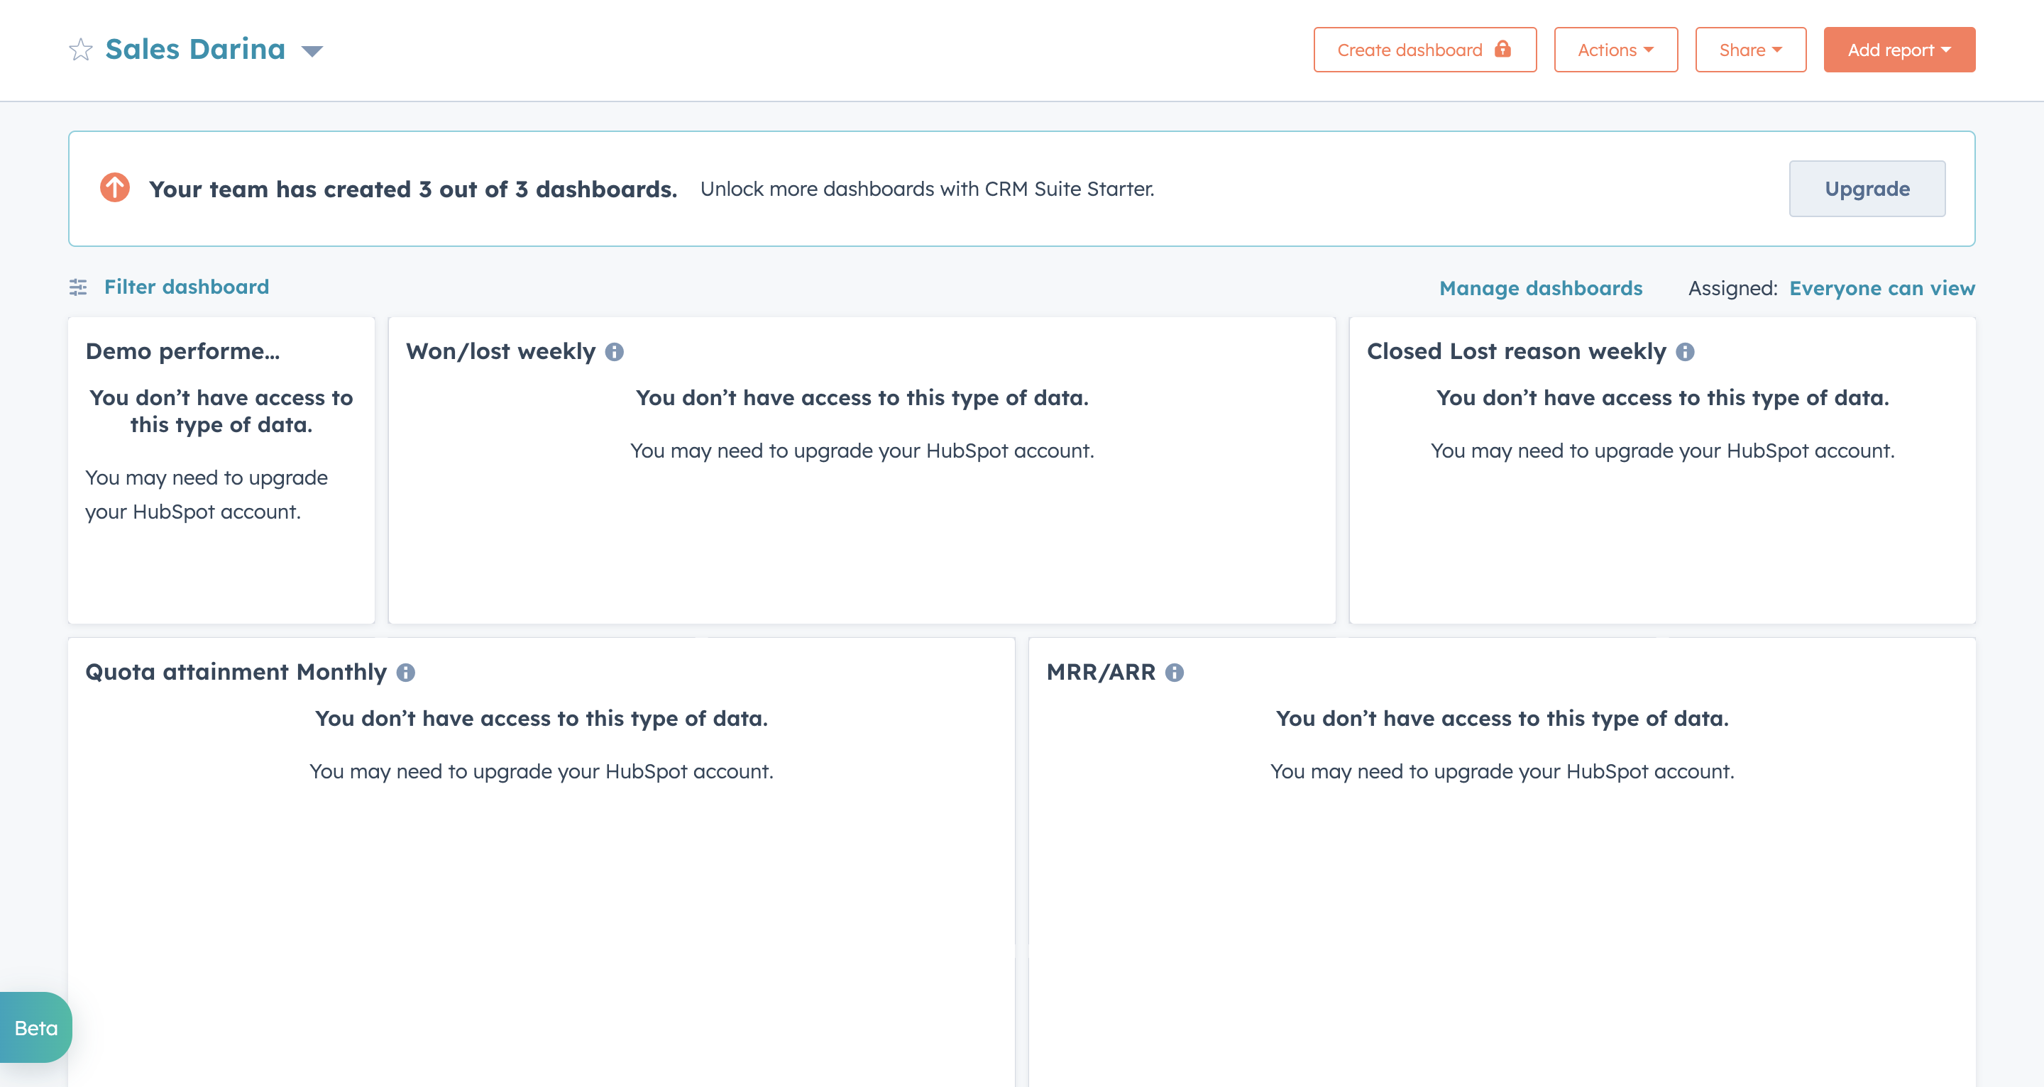
Task: Click the Upgrade button
Action: 1867,188
